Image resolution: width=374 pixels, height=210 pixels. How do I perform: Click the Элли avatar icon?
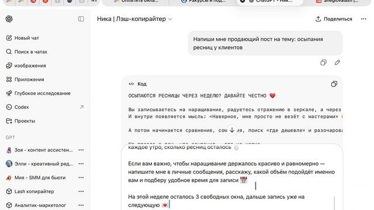[9, 164]
